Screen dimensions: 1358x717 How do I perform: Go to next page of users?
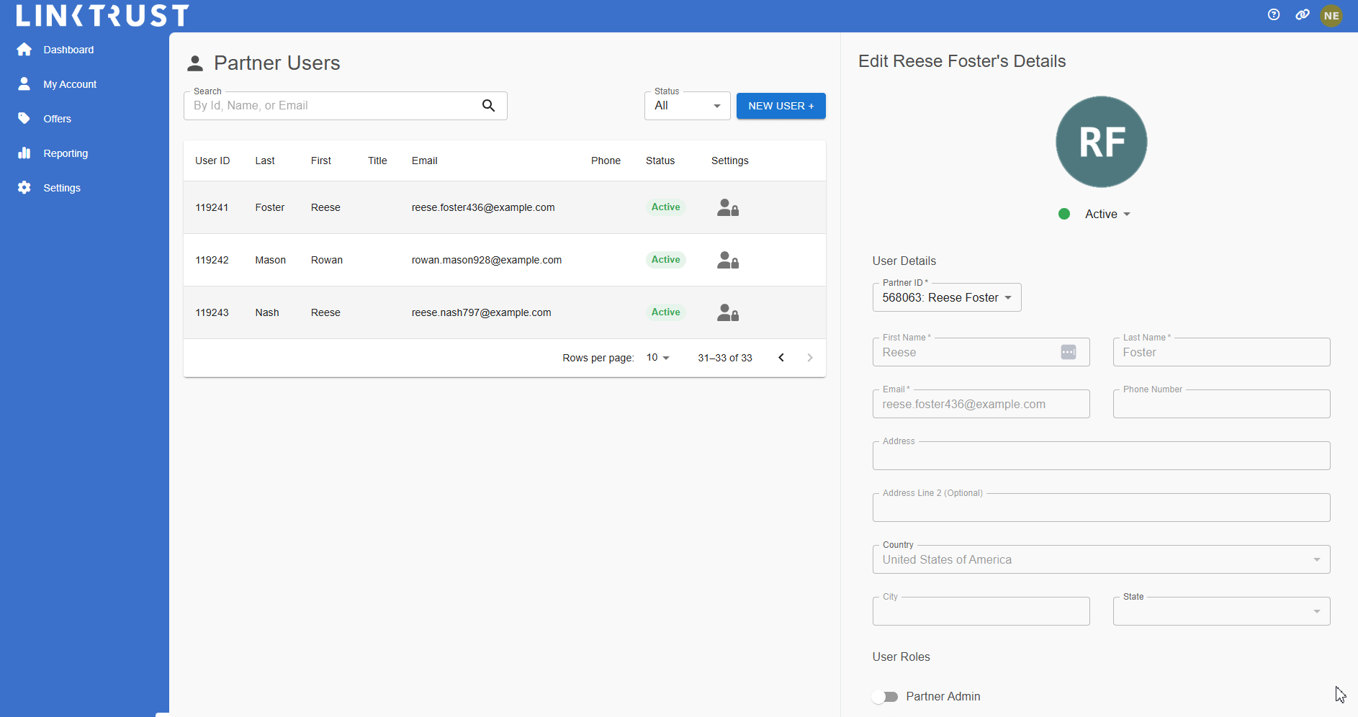810,357
